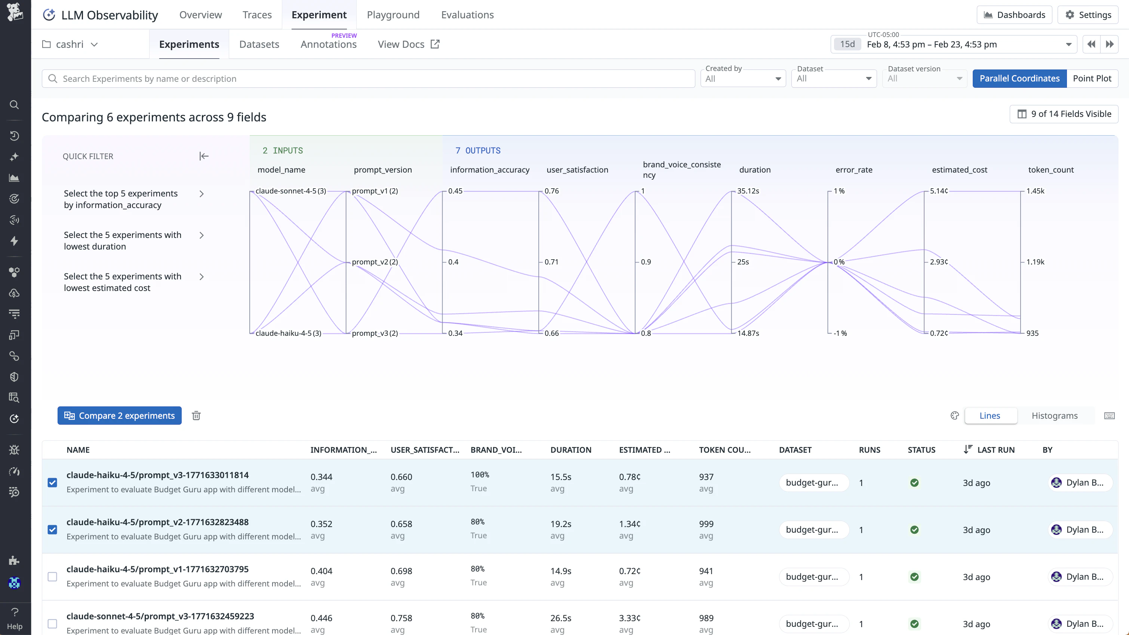1129x635 pixels.
Task: Uncheck the claude-haiku-4-5/prompt_v3 experiment row
Action: 52,482
